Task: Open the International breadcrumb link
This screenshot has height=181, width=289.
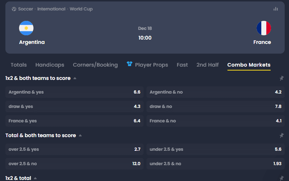Action: coord(51,9)
